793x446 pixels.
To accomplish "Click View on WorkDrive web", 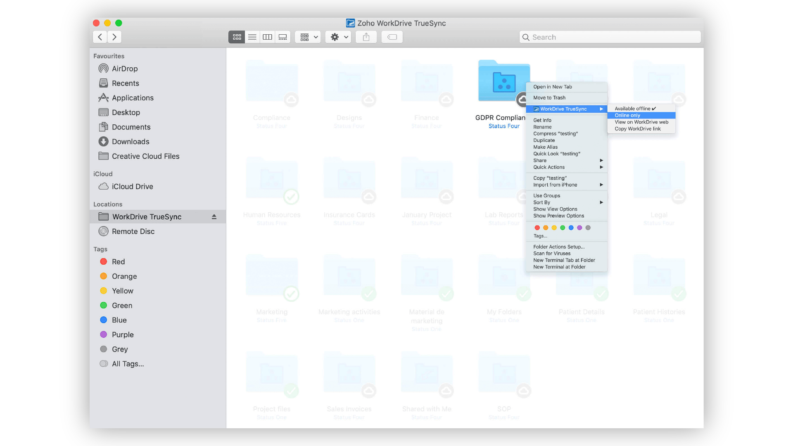I will (641, 122).
